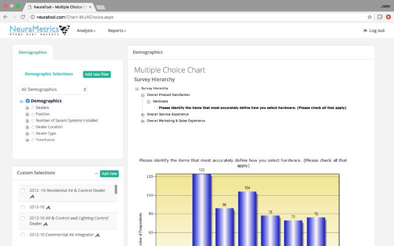Screen dimensions: 394x246
Task: Select the Demographics root radio button
Action: (x=28, y=100)
